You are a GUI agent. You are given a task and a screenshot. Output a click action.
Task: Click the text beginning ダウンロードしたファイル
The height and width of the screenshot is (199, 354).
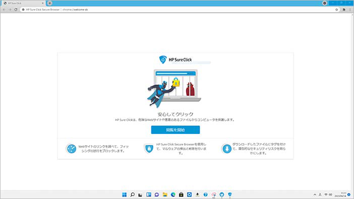coord(259,149)
